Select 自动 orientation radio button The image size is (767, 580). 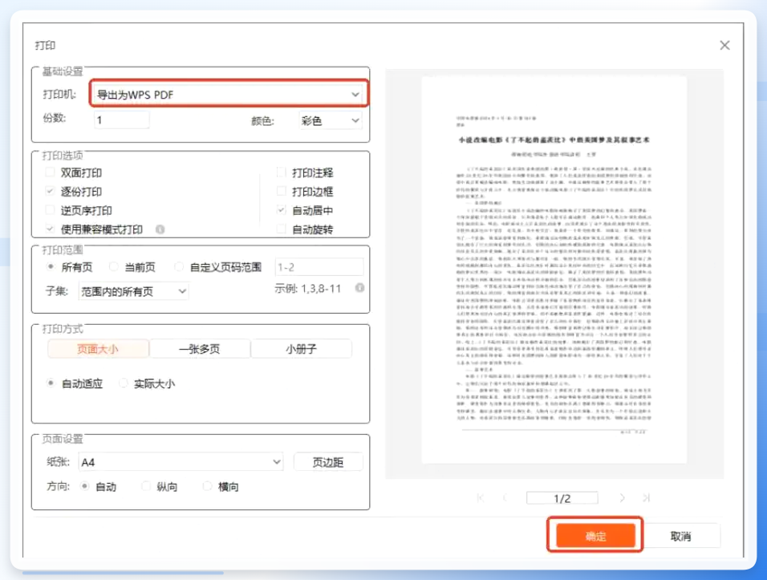tap(84, 486)
